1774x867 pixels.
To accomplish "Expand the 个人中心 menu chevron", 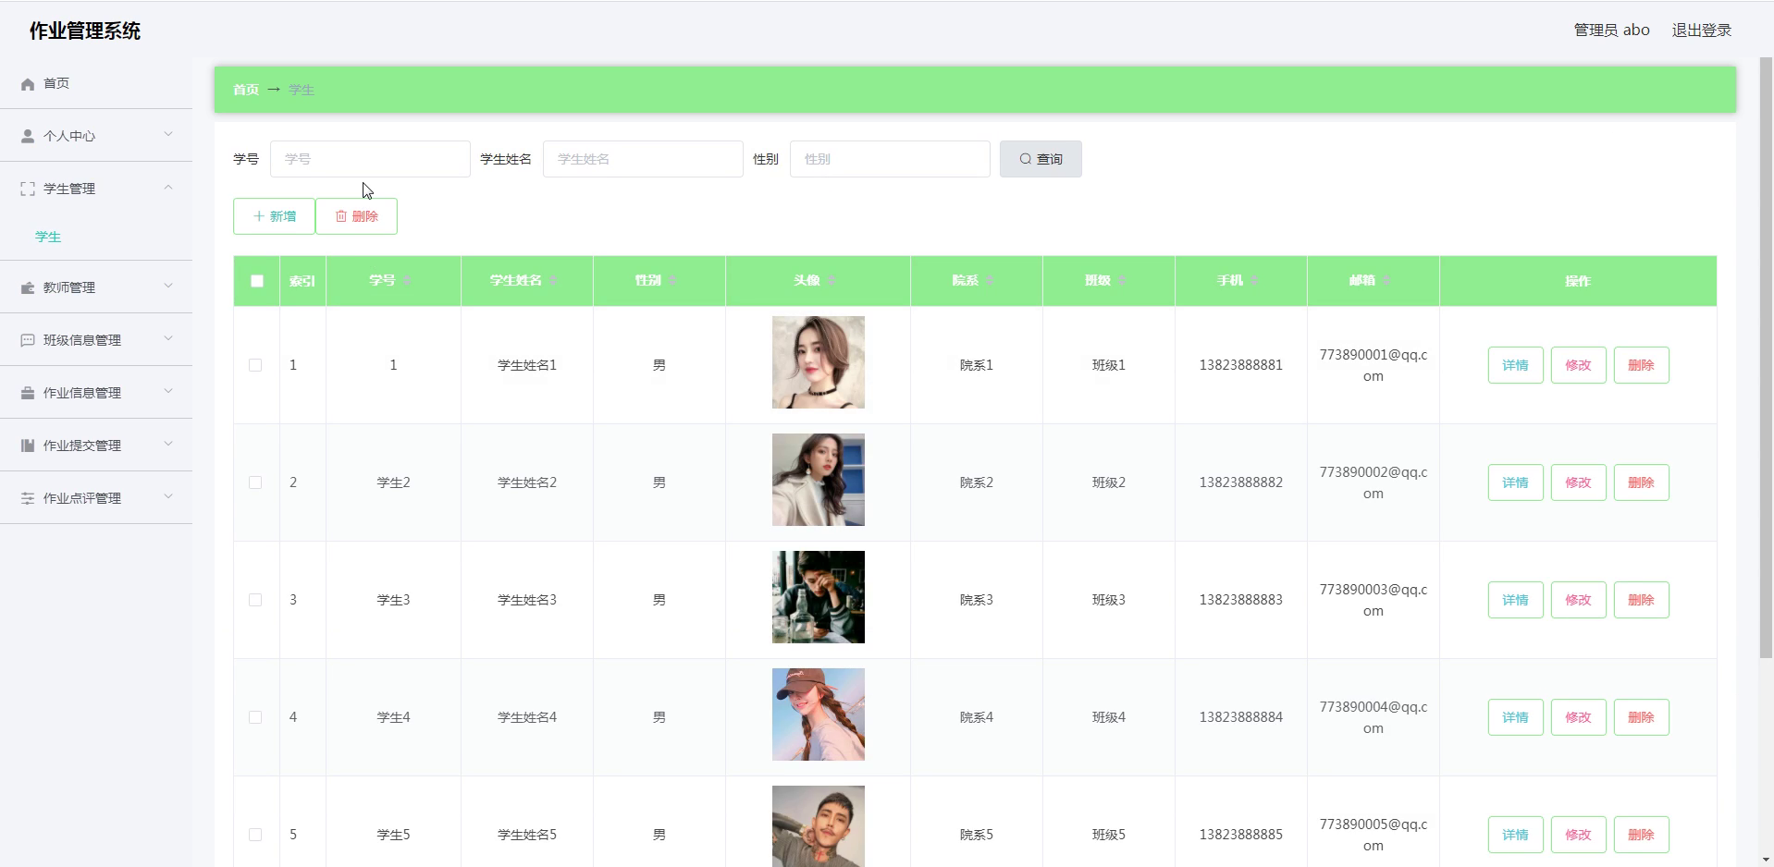I will point(168,134).
